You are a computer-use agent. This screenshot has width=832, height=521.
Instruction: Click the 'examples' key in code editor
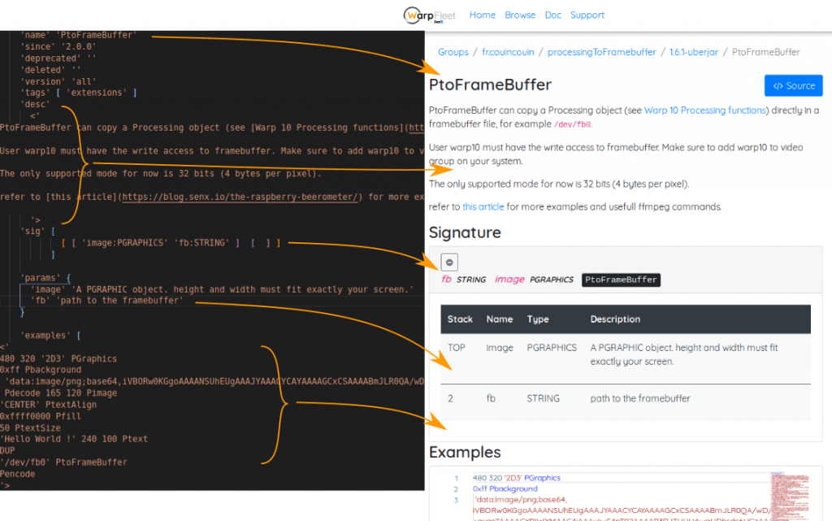click(x=45, y=336)
